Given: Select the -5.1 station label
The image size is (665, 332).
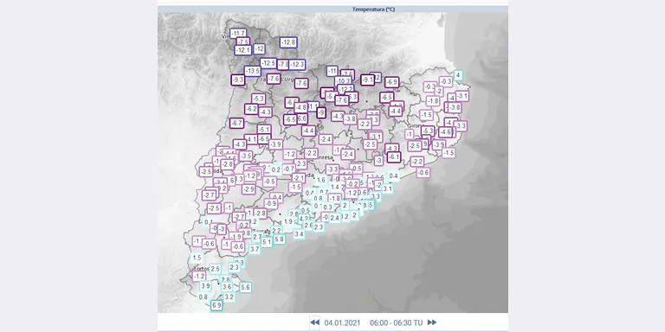Looking at the screenshot, I should 264,129.
